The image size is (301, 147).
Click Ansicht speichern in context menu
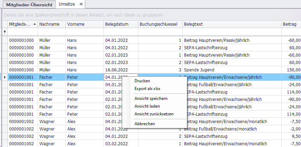(151, 98)
